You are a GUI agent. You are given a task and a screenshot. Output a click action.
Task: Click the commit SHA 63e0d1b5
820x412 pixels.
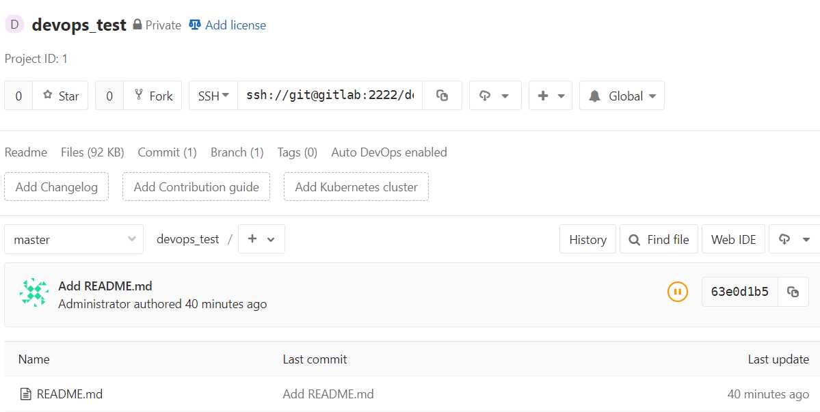[x=739, y=291]
